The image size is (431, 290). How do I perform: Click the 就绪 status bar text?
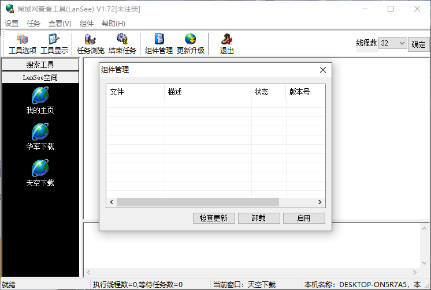point(9,285)
